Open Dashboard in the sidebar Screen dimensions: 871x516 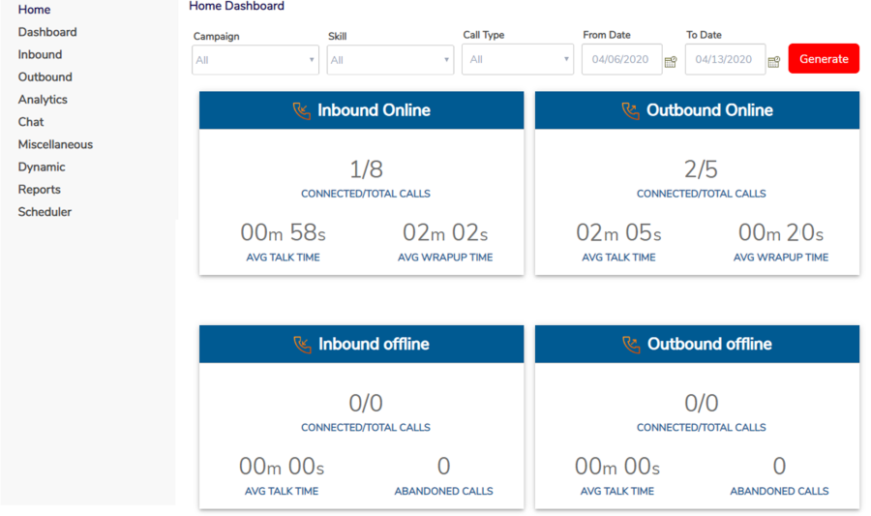pos(47,32)
